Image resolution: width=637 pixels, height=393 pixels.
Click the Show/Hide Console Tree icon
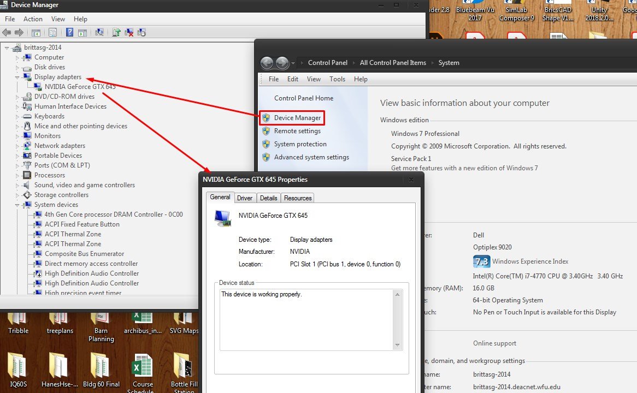point(36,33)
